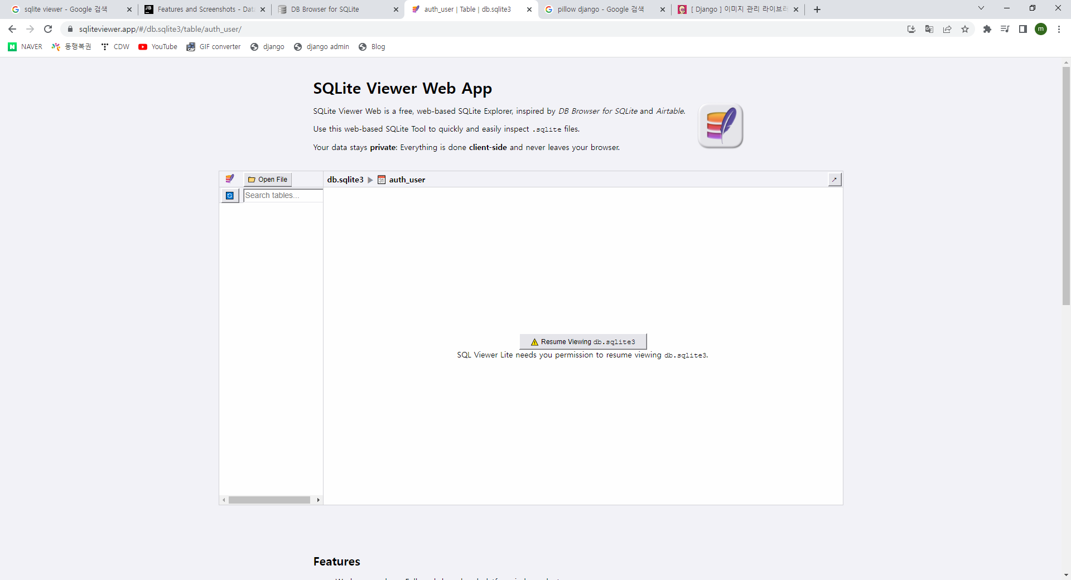
Task: Click the right arrow of sidebar horizontal scrollbar
Action: point(319,500)
